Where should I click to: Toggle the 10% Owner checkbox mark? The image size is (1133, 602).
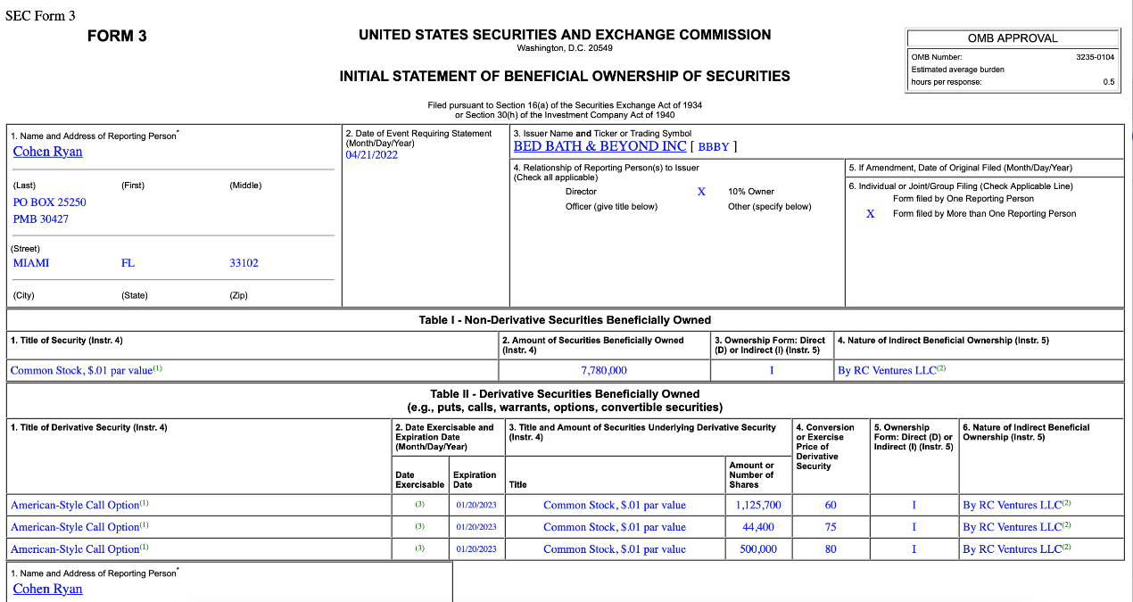coord(701,192)
